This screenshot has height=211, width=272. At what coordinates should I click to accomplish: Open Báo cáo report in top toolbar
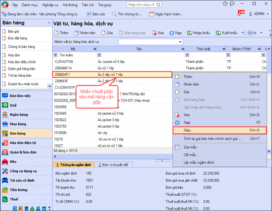point(95,14)
